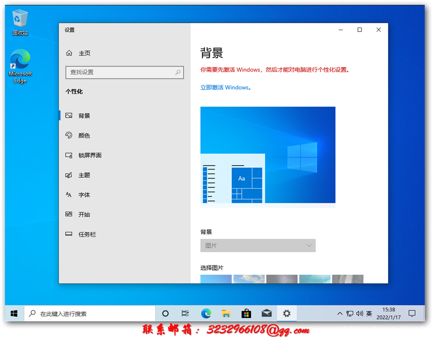Open the volume speaker icon
This screenshot has height=339, width=433.
(x=359, y=313)
